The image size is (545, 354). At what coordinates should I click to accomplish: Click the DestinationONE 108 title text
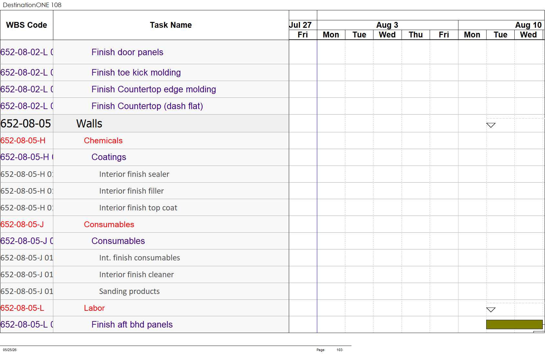[32, 5]
